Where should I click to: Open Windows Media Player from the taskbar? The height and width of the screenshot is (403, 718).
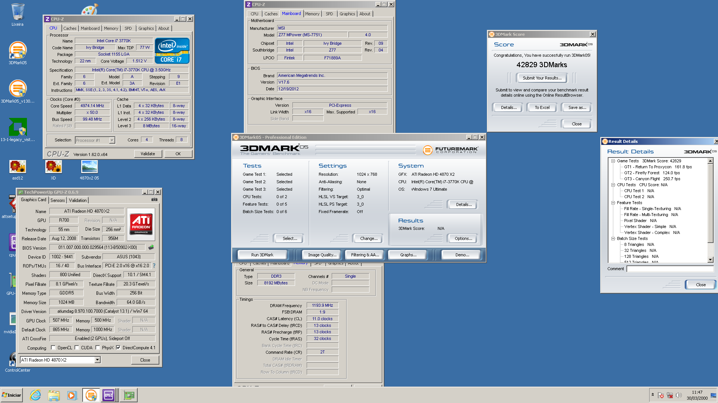72,395
